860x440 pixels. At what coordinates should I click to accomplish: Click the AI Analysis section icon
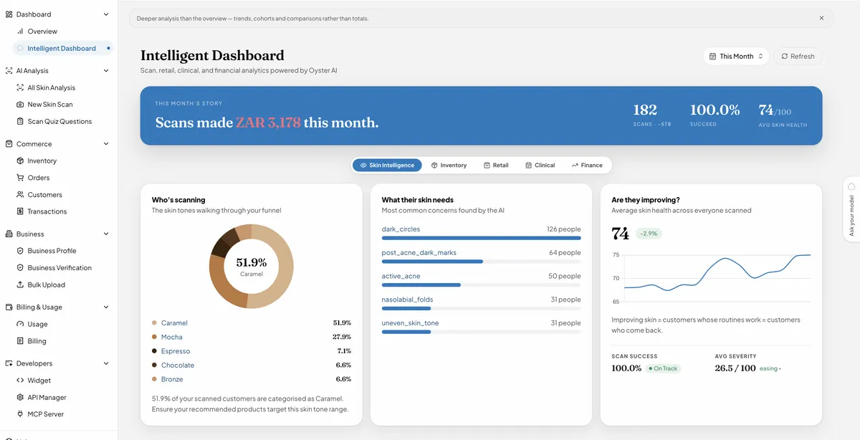tap(9, 71)
